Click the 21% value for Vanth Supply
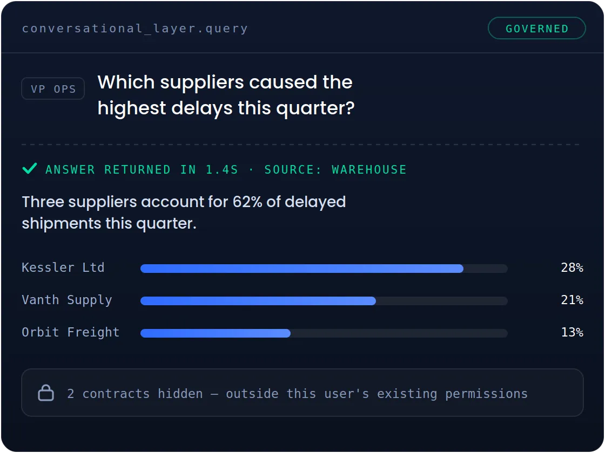The height and width of the screenshot is (453, 605). [x=572, y=300]
